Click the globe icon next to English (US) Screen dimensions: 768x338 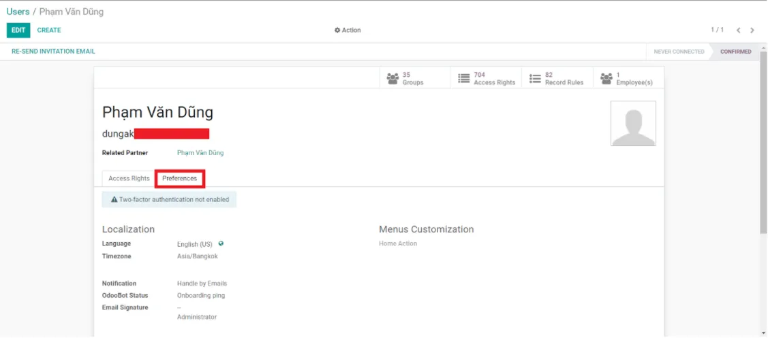click(x=221, y=243)
